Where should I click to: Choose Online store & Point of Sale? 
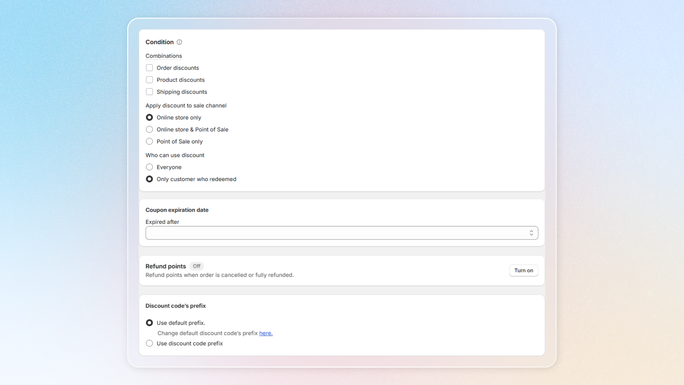coord(149,129)
